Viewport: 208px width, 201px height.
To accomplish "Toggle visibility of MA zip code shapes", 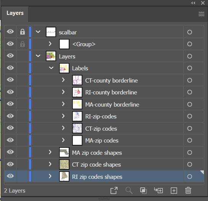I will [x=10, y=152].
